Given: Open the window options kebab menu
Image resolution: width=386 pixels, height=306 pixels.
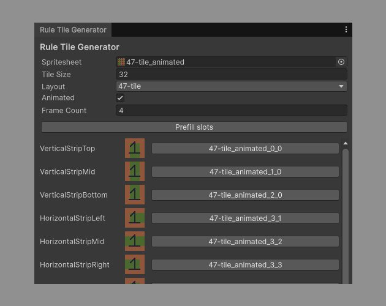Looking at the screenshot, I should click(346, 29).
